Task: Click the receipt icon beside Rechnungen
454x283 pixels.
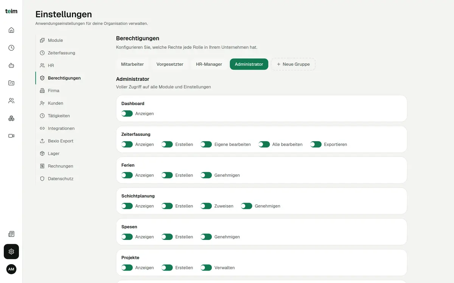Action: [x=42, y=166]
